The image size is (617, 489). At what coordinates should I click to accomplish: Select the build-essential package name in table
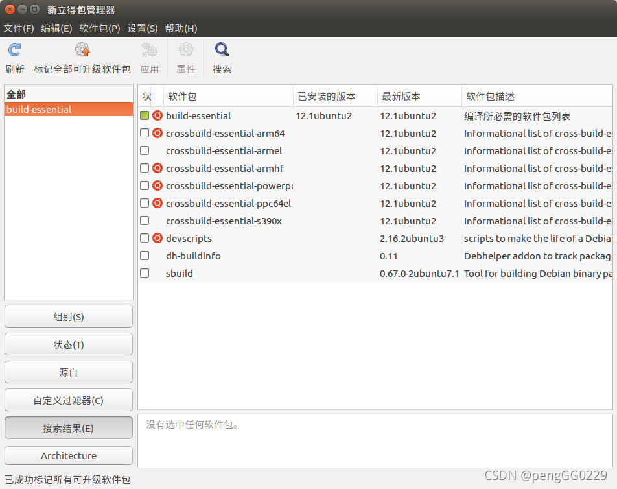point(198,115)
